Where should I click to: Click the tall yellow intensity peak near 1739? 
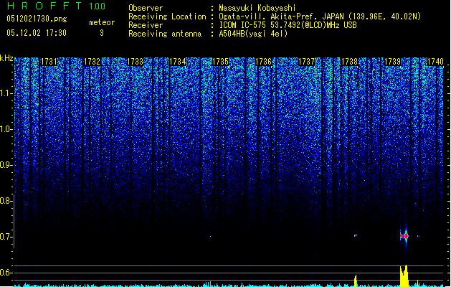pyautogui.click(x=404, y=276)
